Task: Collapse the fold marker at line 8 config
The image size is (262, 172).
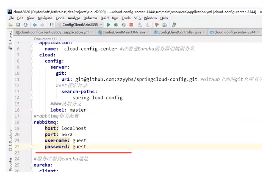Action: click(x=32, y=61)
